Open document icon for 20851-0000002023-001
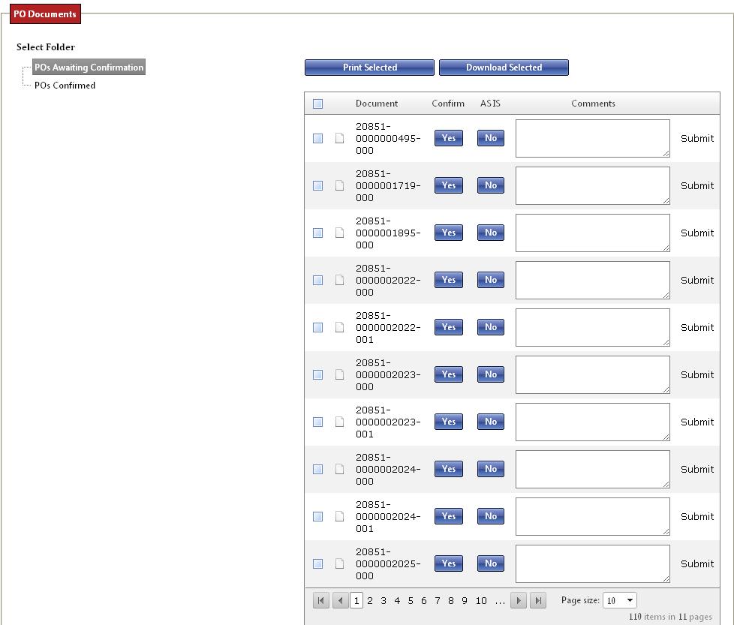 click(340, 422)
